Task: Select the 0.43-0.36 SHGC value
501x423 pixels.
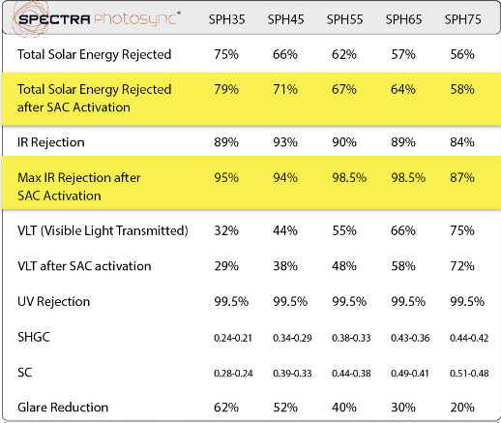Action: pos(410,338)
